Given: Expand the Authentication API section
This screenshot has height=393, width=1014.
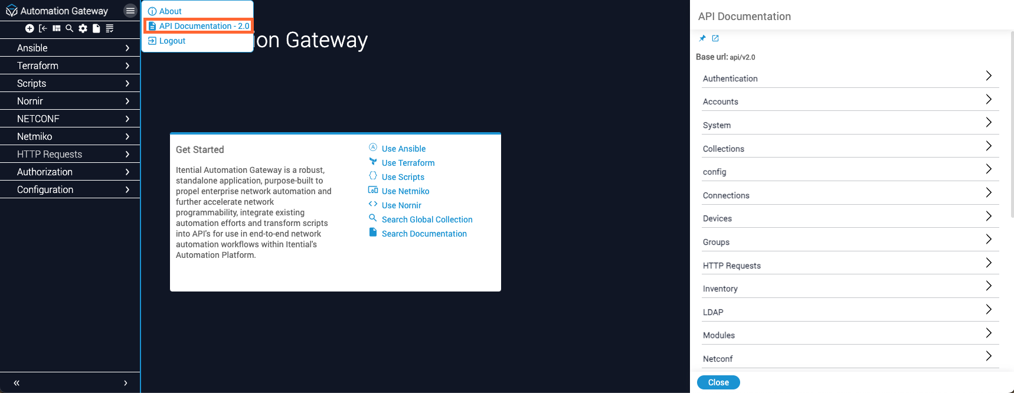Looking at the screenshot, I should tap(850, 77).
